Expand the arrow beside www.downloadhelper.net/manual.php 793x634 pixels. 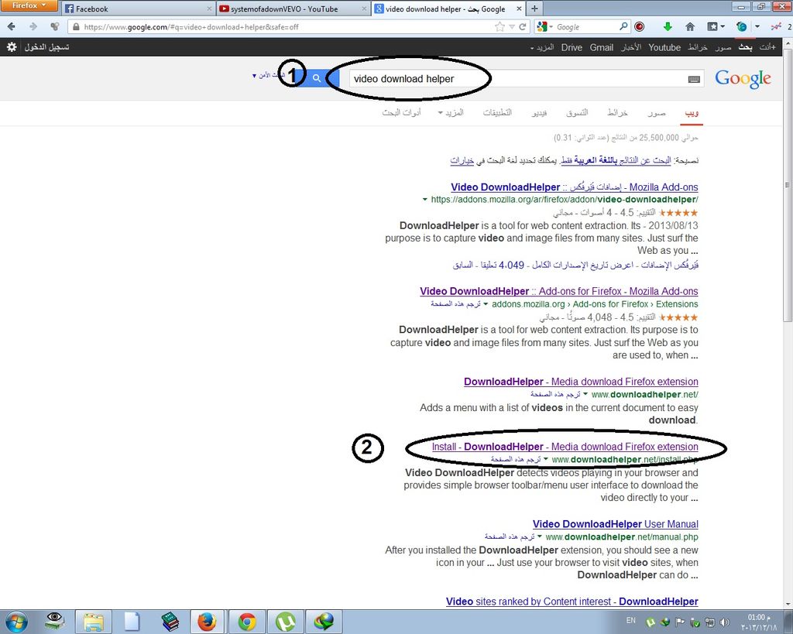(540, 537)
